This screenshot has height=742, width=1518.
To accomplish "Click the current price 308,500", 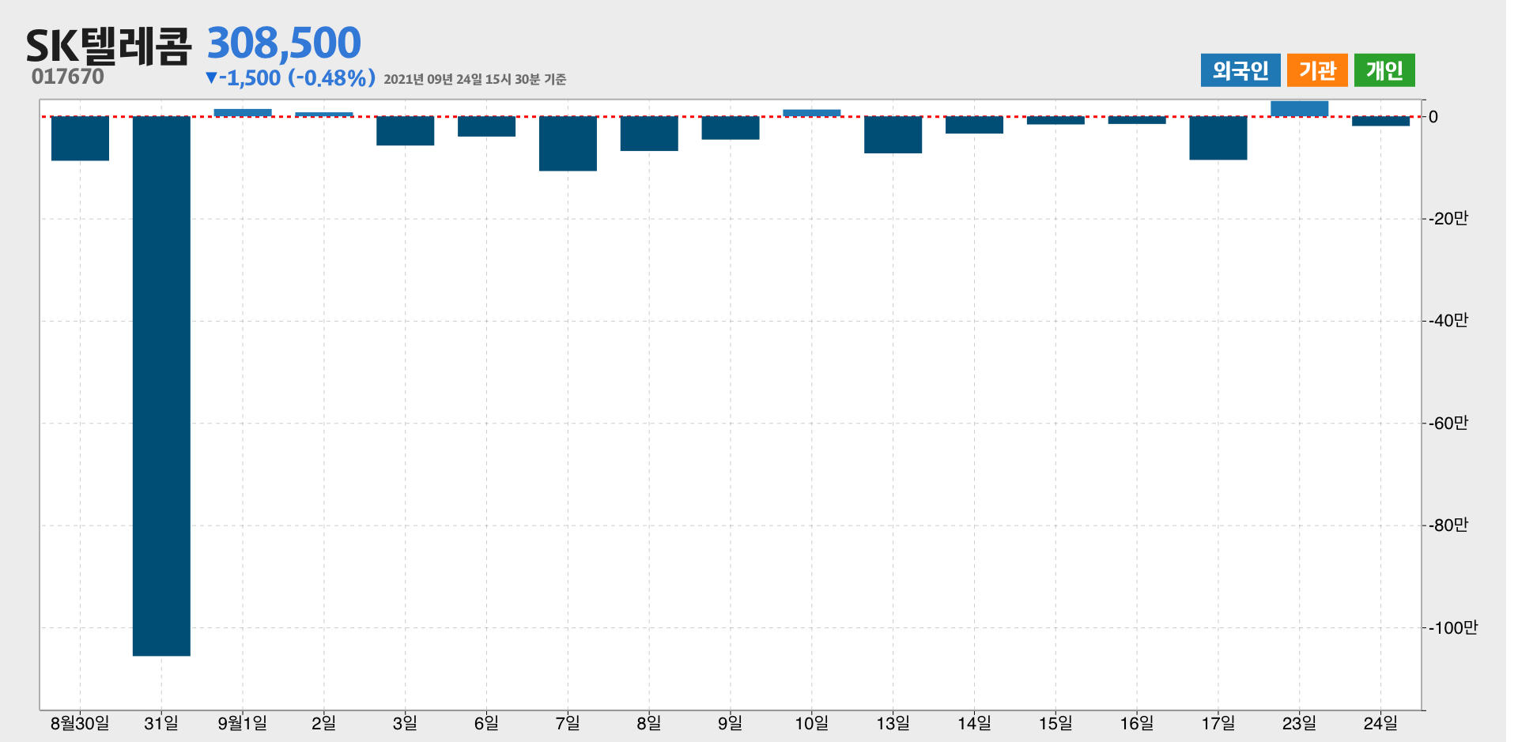I will pyautogui.click(x=284, y=43).
